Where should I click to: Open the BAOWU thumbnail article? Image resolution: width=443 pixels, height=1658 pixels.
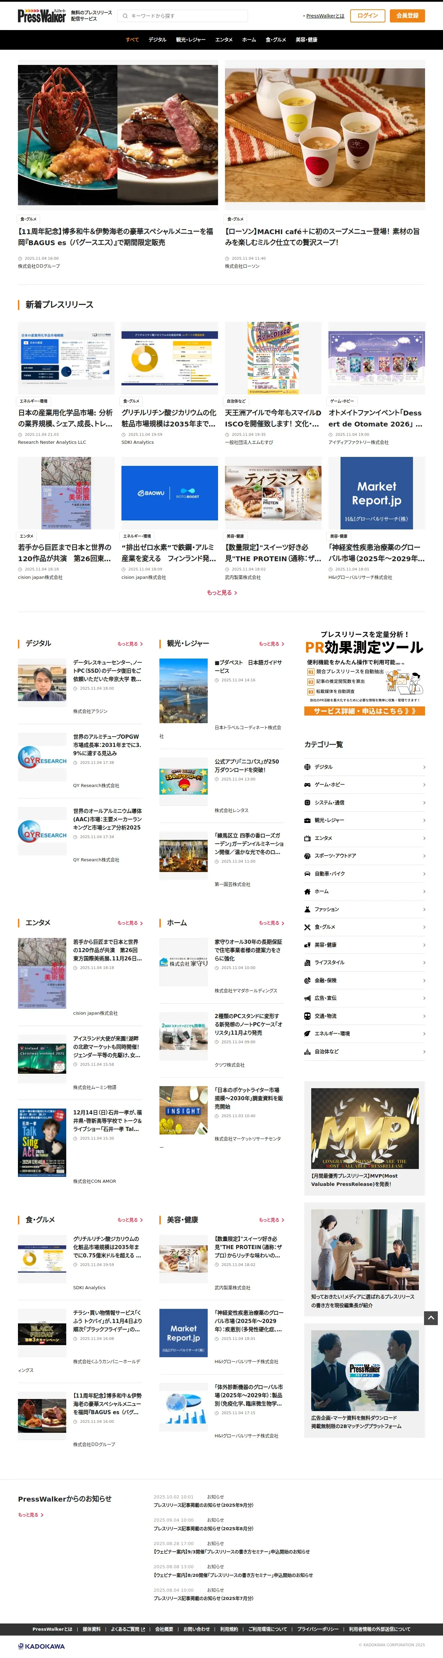[170, 492]
